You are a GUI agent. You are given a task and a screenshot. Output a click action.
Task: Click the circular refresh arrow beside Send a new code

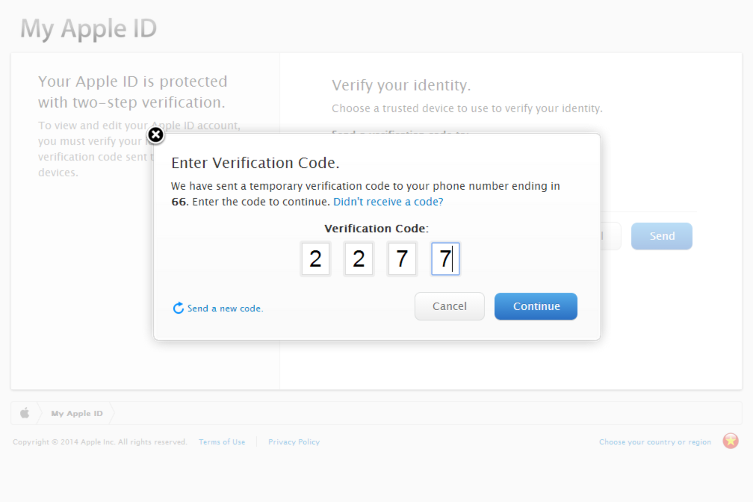pos(178,308)
